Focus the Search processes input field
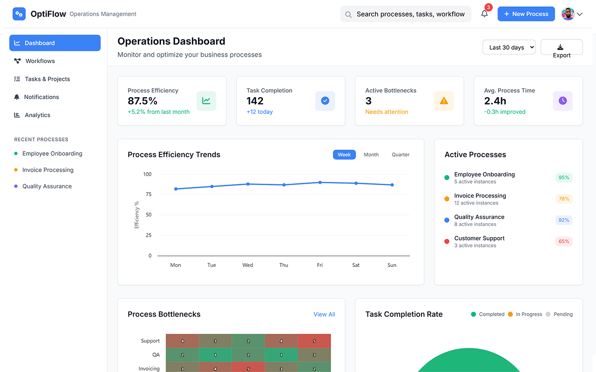Viewport: 596px width, 372px height. click(x=406, y=14)
